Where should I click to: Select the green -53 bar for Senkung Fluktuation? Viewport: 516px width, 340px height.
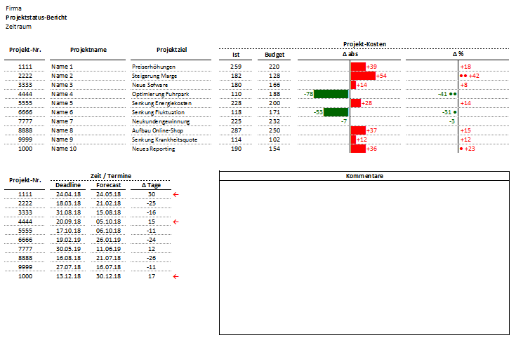pos(337,112)
